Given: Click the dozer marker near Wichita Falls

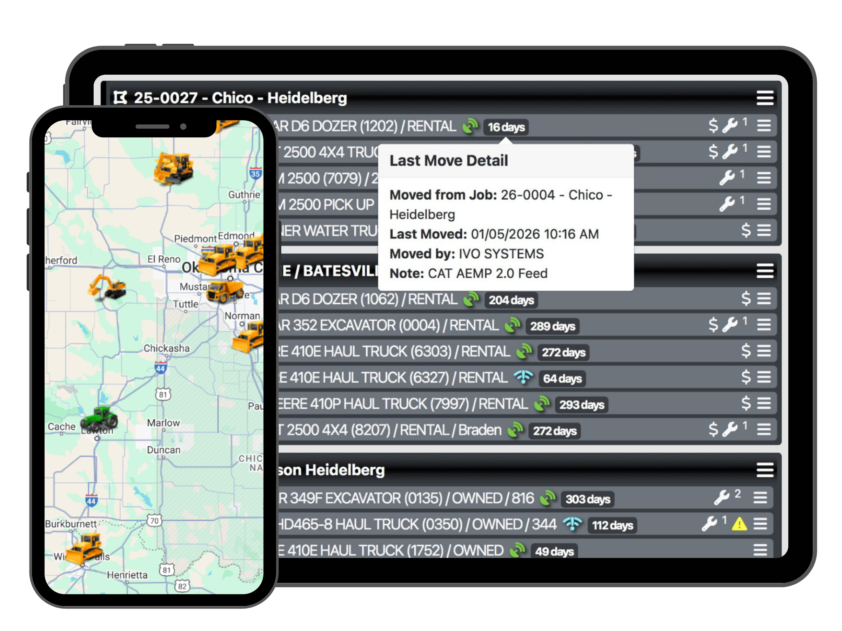Looking at the screenshot, I should coord(85,548).
